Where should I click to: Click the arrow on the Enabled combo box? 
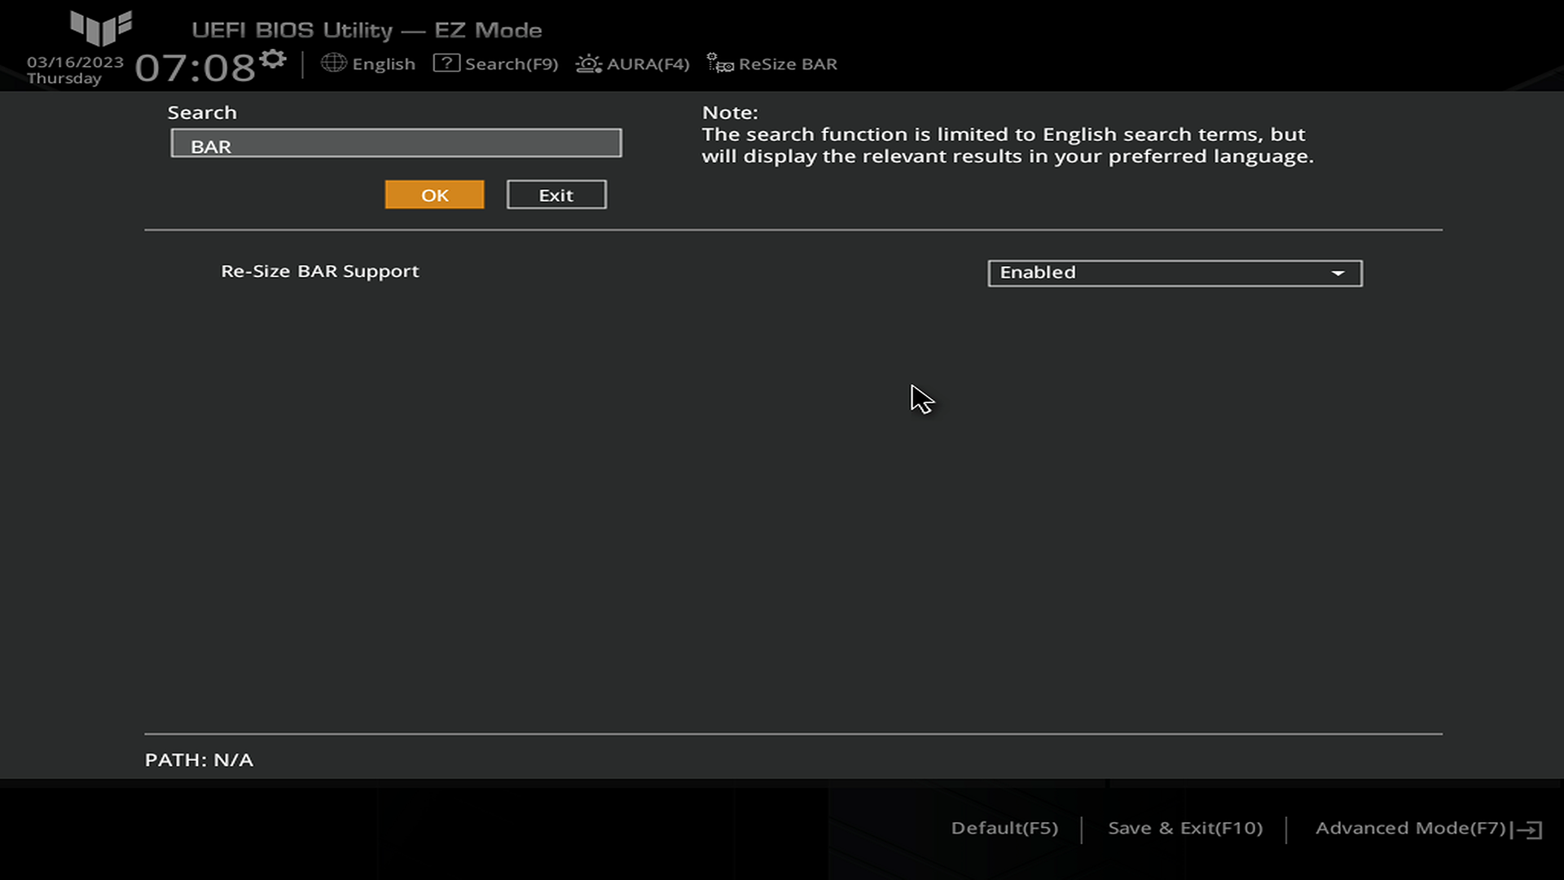1338,273
